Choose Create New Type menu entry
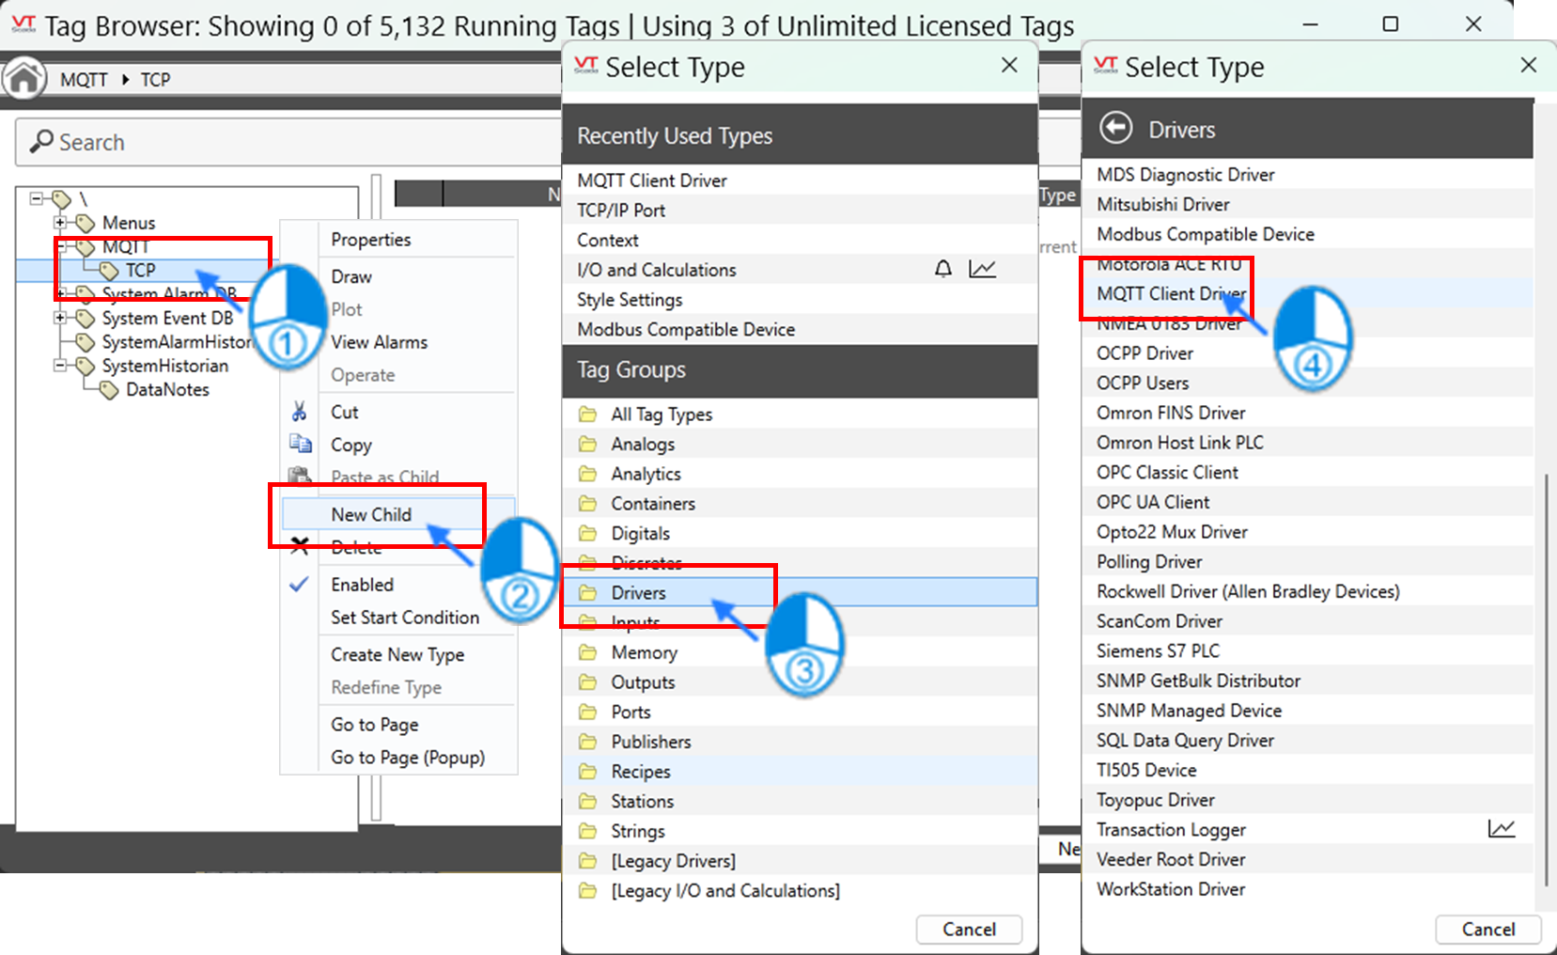This screenshot has height=955, width=1557. (397, 654)
